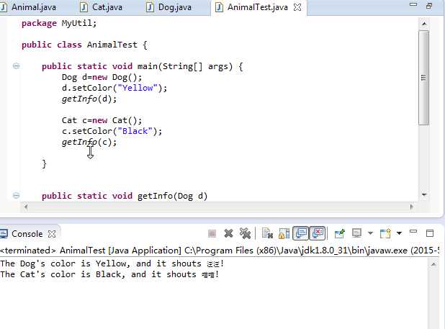Click the getInfo(c) call
This screenshot has width=445, height=329.
point(89,142)
